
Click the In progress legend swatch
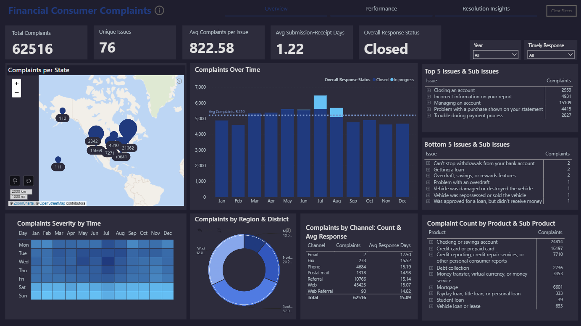coord(392,80)
